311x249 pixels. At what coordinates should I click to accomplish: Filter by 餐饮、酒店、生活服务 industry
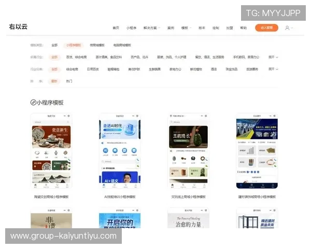209,57
